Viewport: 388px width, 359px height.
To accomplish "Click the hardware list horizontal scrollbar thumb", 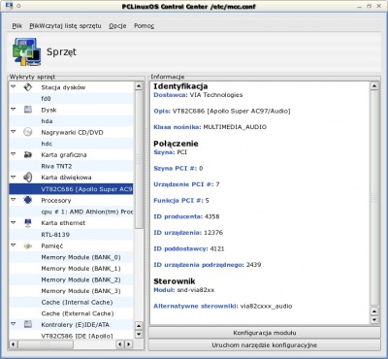I will [46, 344].
